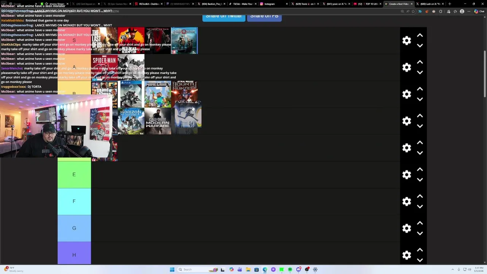Select the green E tier label
Image resolution: width=487 pixels, height=274 pixels.
coord(74,175)
